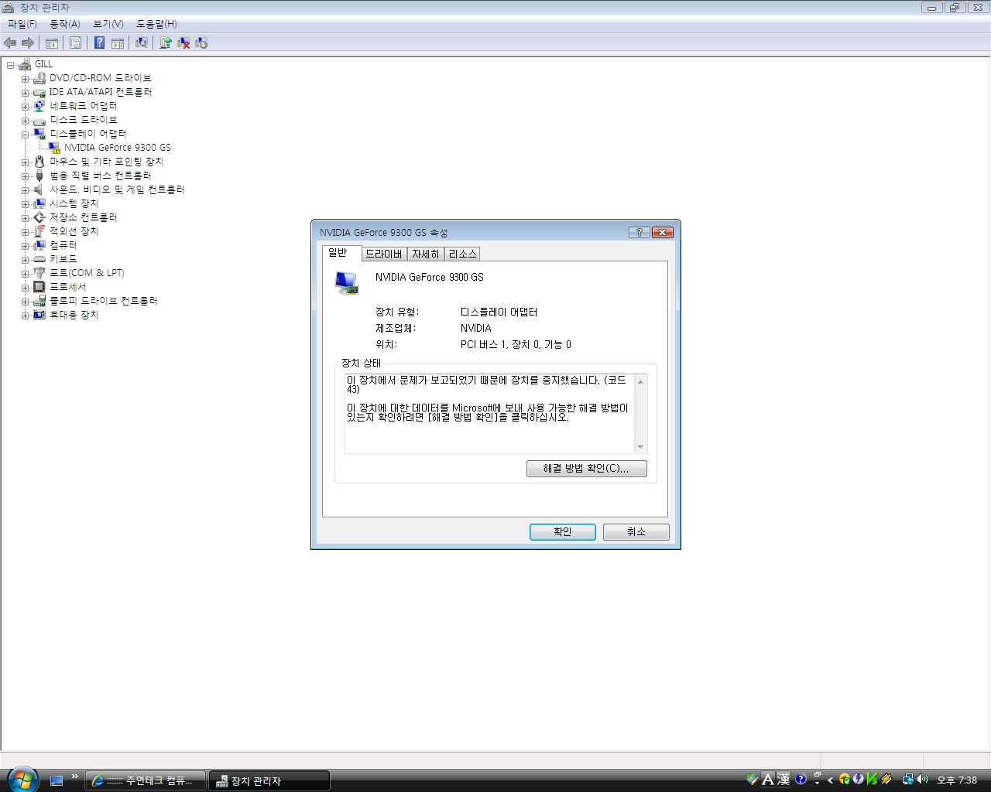
Task: Open the 도움말(H) menu
Action: click(156, 24)
